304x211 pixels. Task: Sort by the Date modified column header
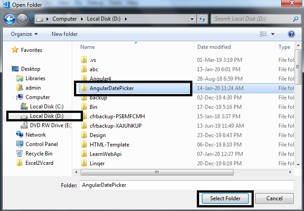coord(214,47)
